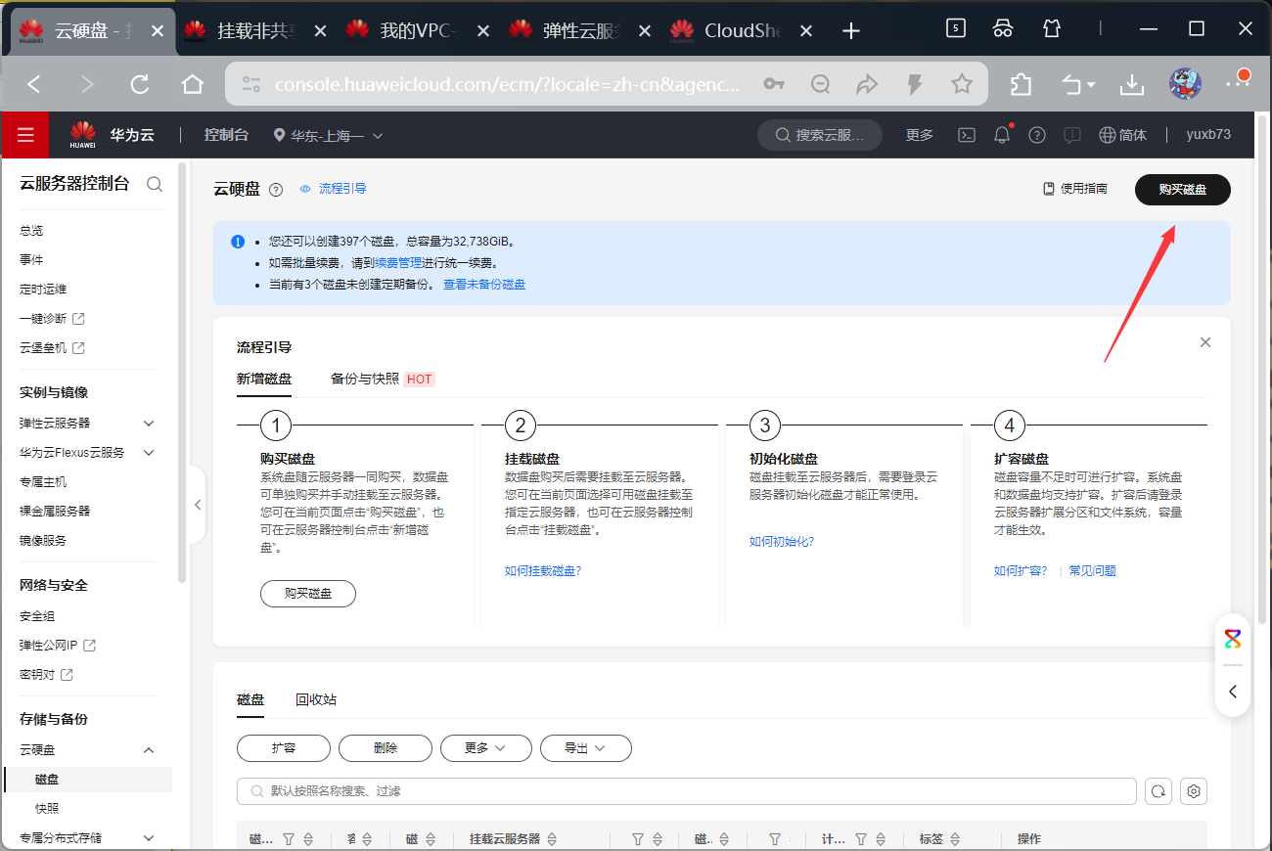Open the notifications bell
Image resolution: width=1272 pixels, height=851 pixels.
click(x=1002, y=135)
